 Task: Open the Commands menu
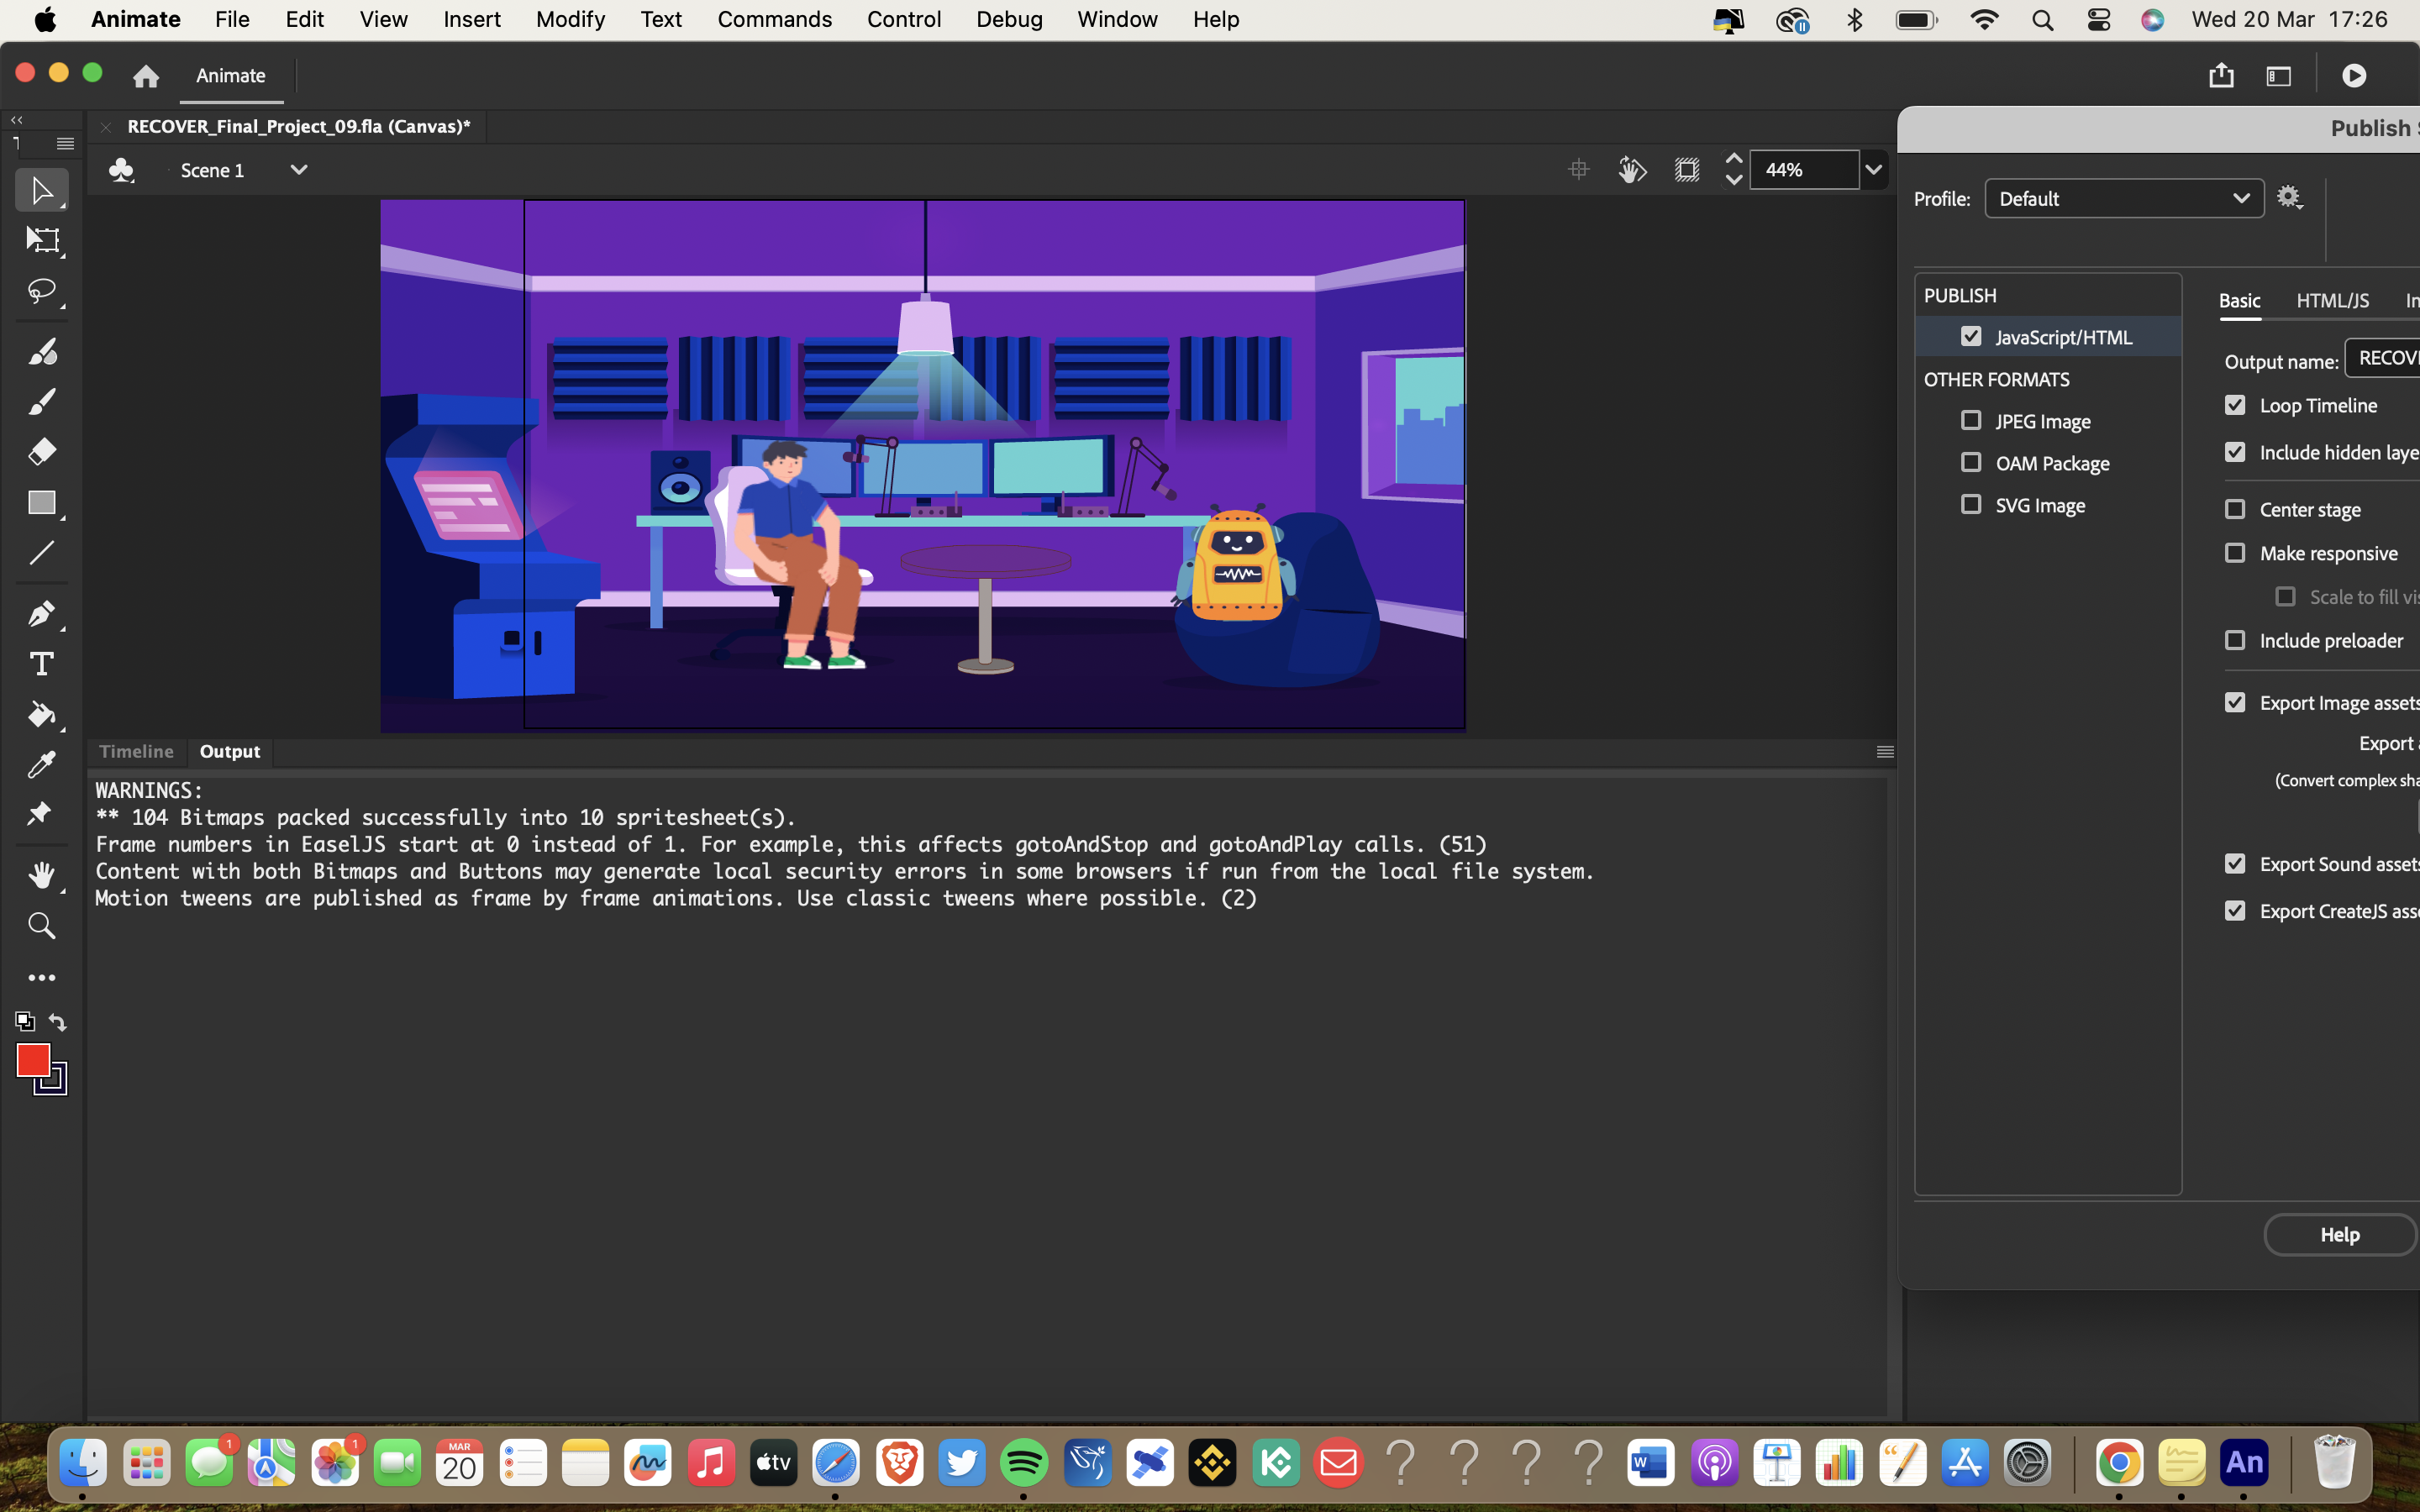coord(775,19)
